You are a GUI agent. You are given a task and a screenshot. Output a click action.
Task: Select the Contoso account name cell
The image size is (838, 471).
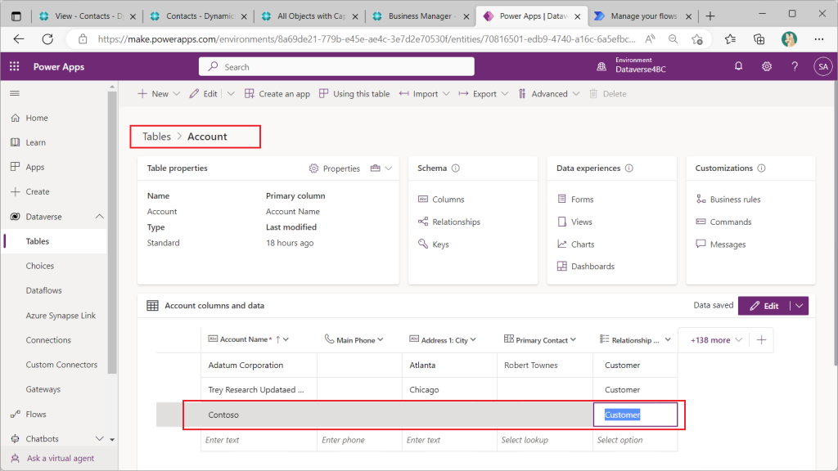click(x=259, y=415)
